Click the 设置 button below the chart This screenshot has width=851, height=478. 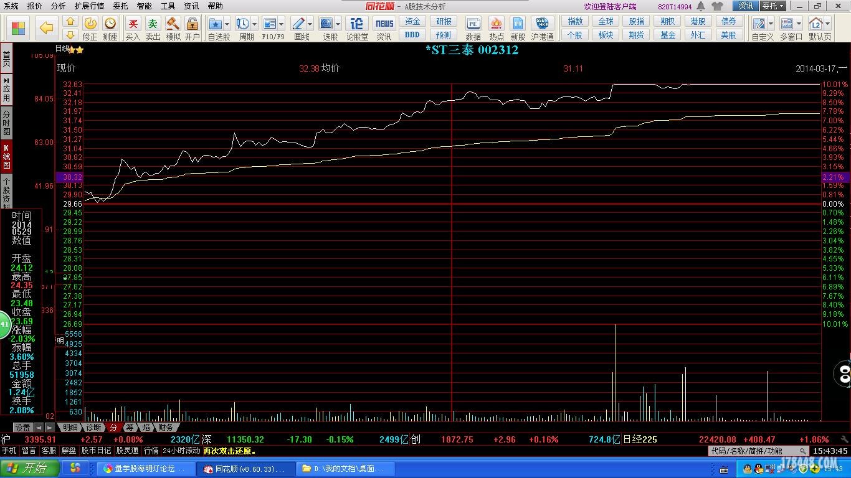coord(23,428)
